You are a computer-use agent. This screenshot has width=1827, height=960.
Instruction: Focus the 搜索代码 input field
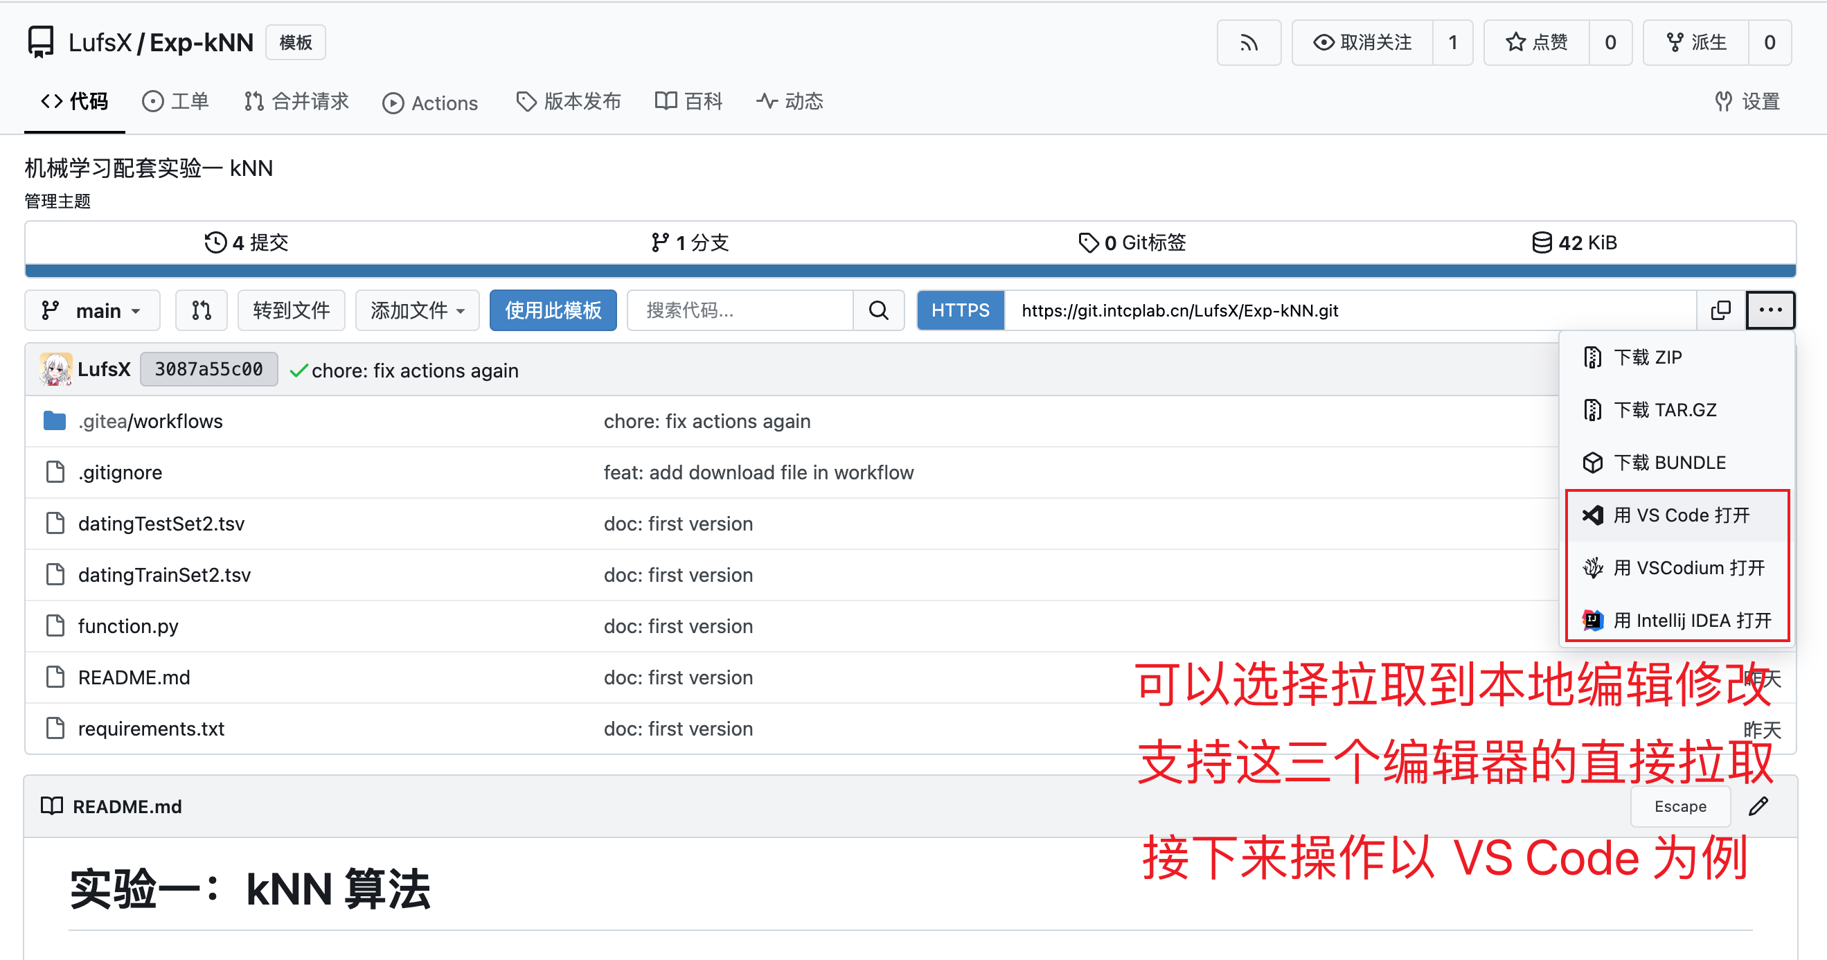tap(740, 310)
